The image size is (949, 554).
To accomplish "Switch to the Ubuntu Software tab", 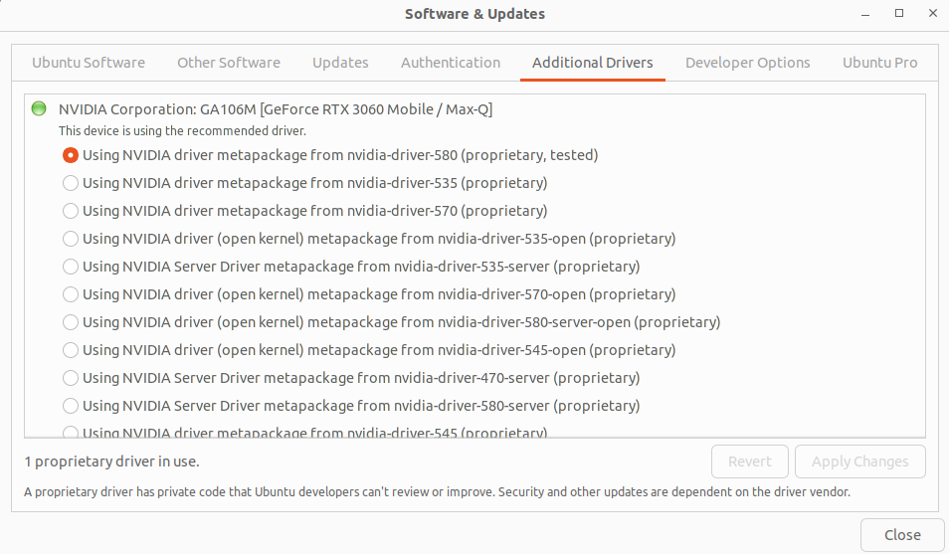I will pyautogui.click(x=89, y=63).
